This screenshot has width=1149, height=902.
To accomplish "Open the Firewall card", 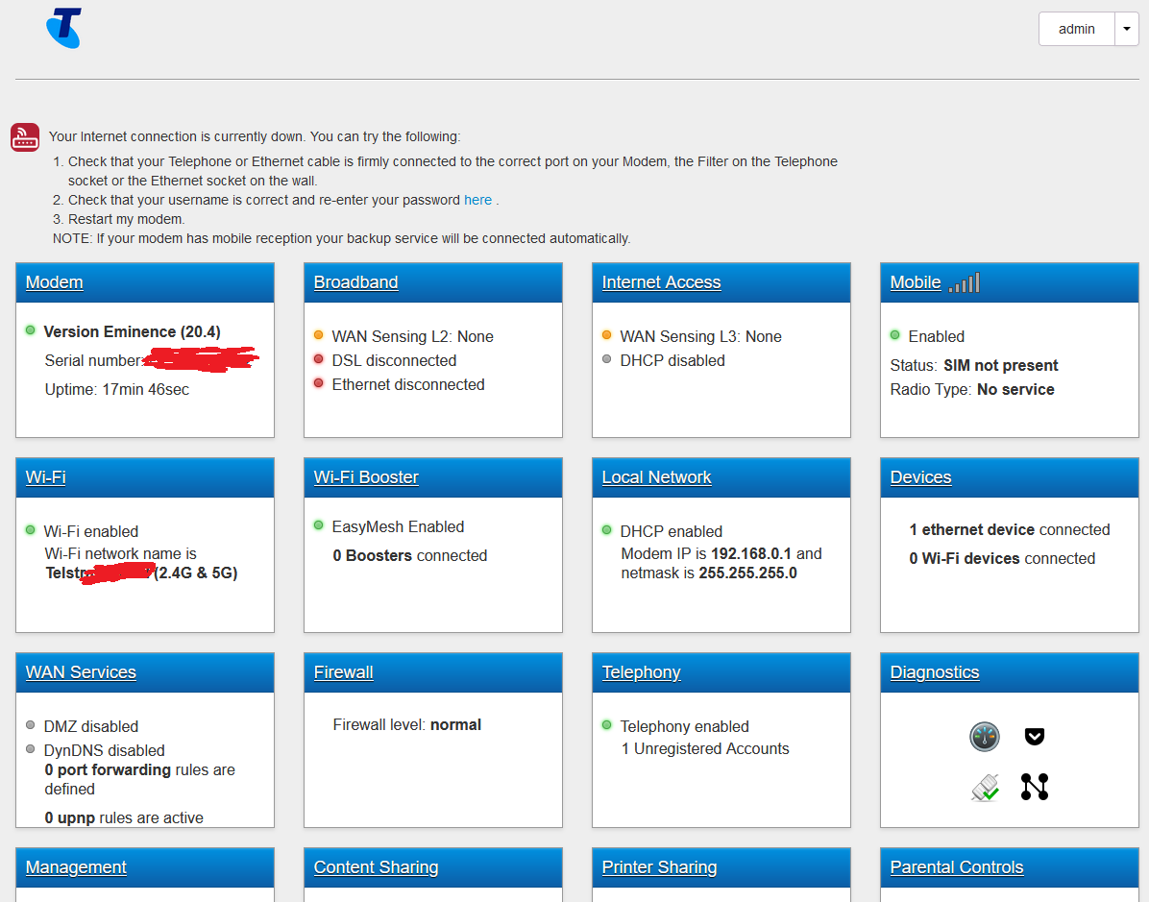I will coord(344,672).
